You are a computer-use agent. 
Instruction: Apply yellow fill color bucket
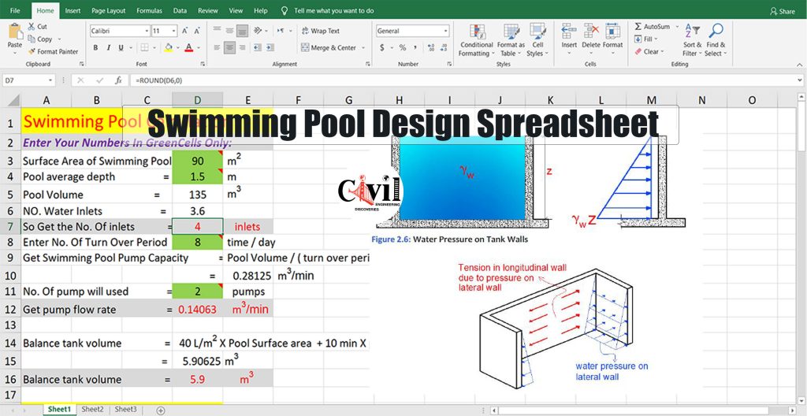[x=169, y=48]
